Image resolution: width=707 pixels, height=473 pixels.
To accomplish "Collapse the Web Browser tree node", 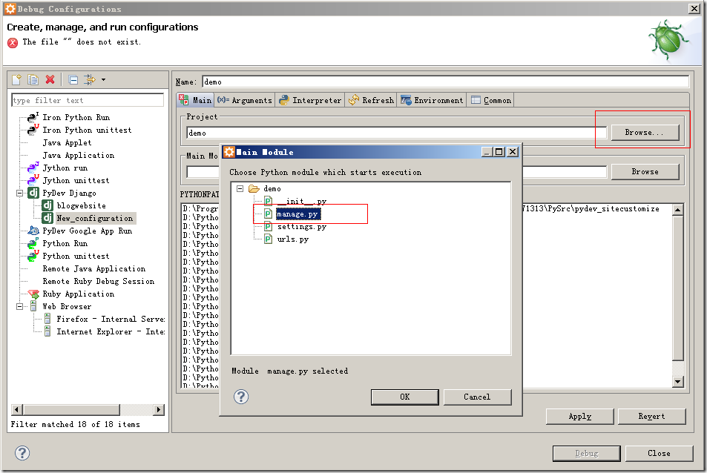I will [x=20, y=306].
